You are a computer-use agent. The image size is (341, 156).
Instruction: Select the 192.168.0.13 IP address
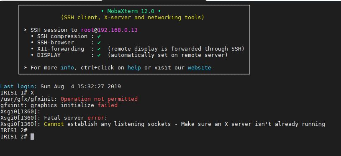point(118,30)
